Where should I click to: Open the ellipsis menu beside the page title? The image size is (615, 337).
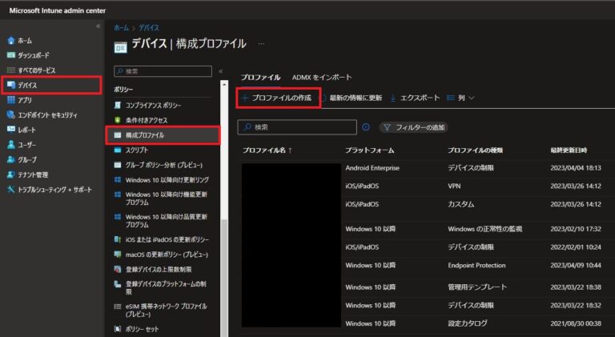tap(261, 43)
